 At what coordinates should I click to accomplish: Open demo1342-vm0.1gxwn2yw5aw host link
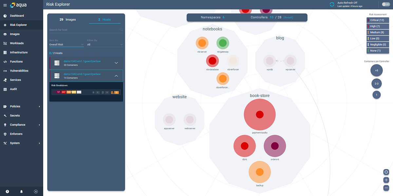point(82,74)
